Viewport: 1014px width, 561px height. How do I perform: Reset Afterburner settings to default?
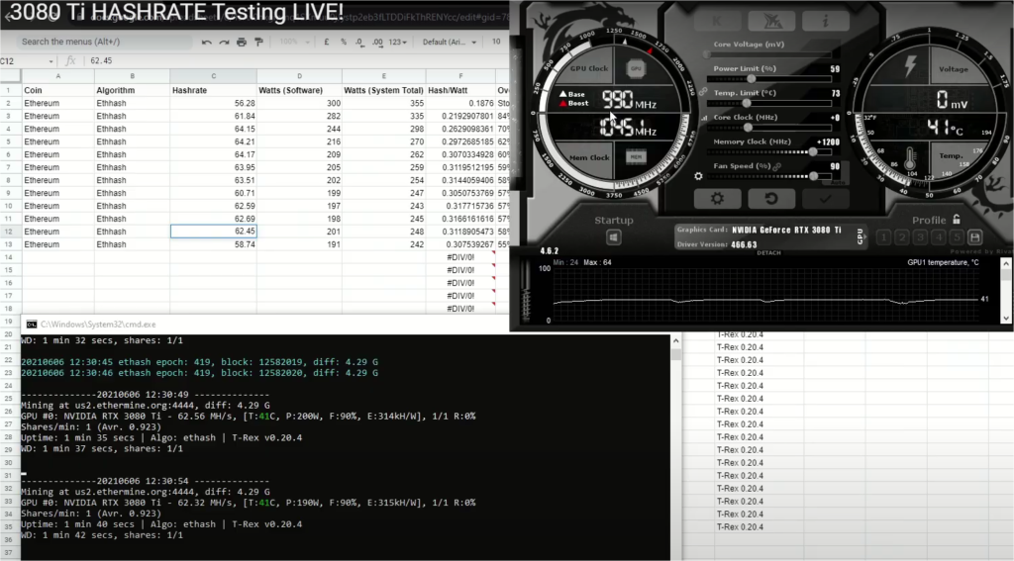tap(770, 199)
